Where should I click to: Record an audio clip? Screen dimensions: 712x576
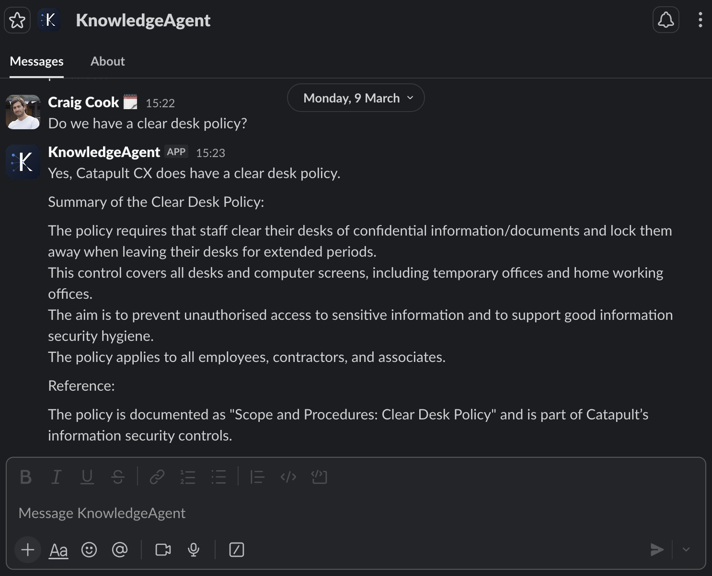tap(193, 550)
